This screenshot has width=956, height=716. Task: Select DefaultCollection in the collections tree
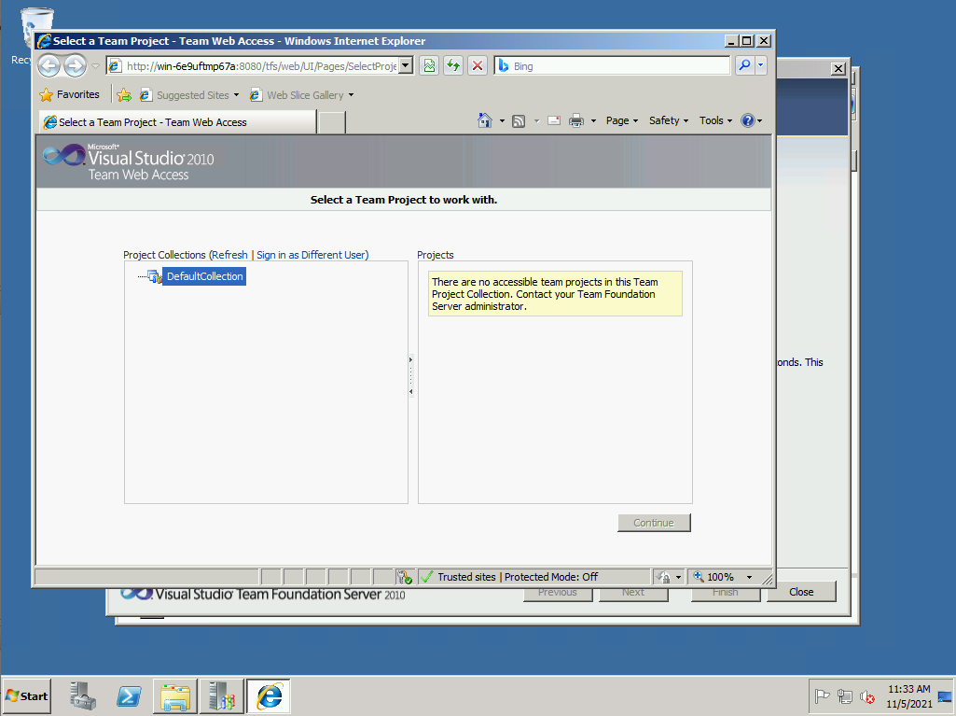point(204,276)
